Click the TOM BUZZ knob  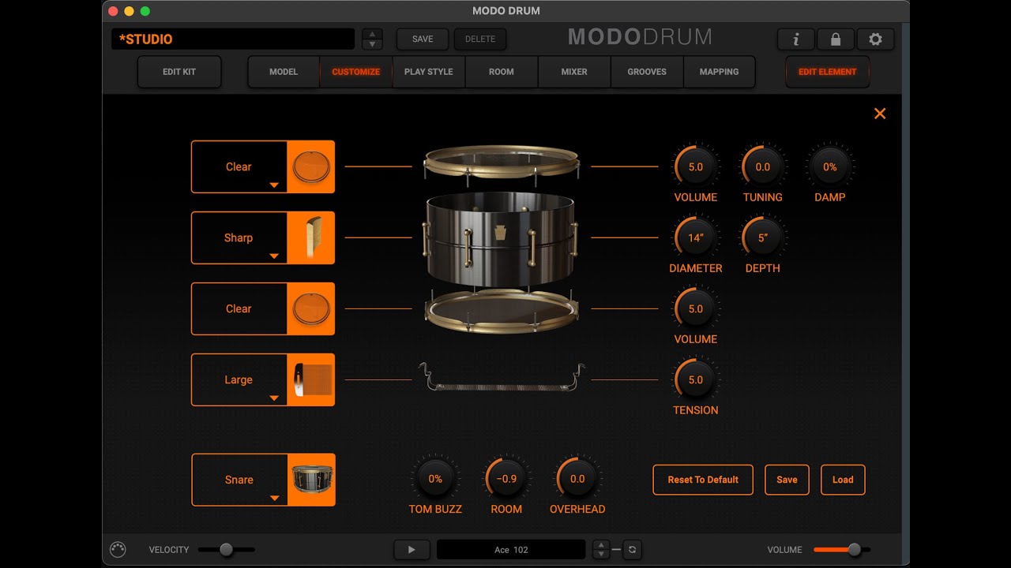click(x=435, y=479)
